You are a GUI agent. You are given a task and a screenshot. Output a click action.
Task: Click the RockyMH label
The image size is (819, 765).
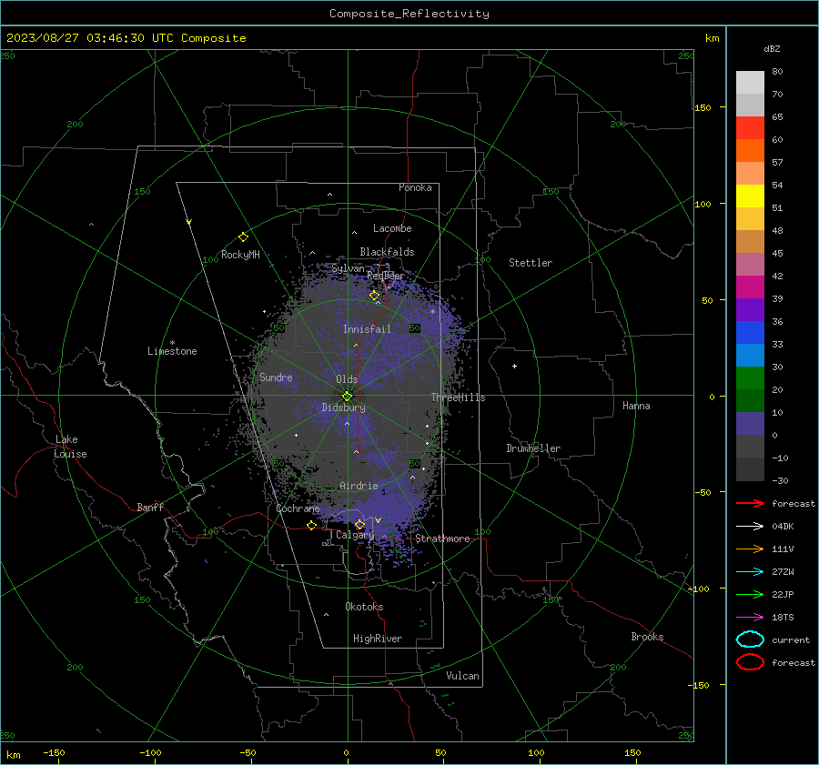pos(240,255)
